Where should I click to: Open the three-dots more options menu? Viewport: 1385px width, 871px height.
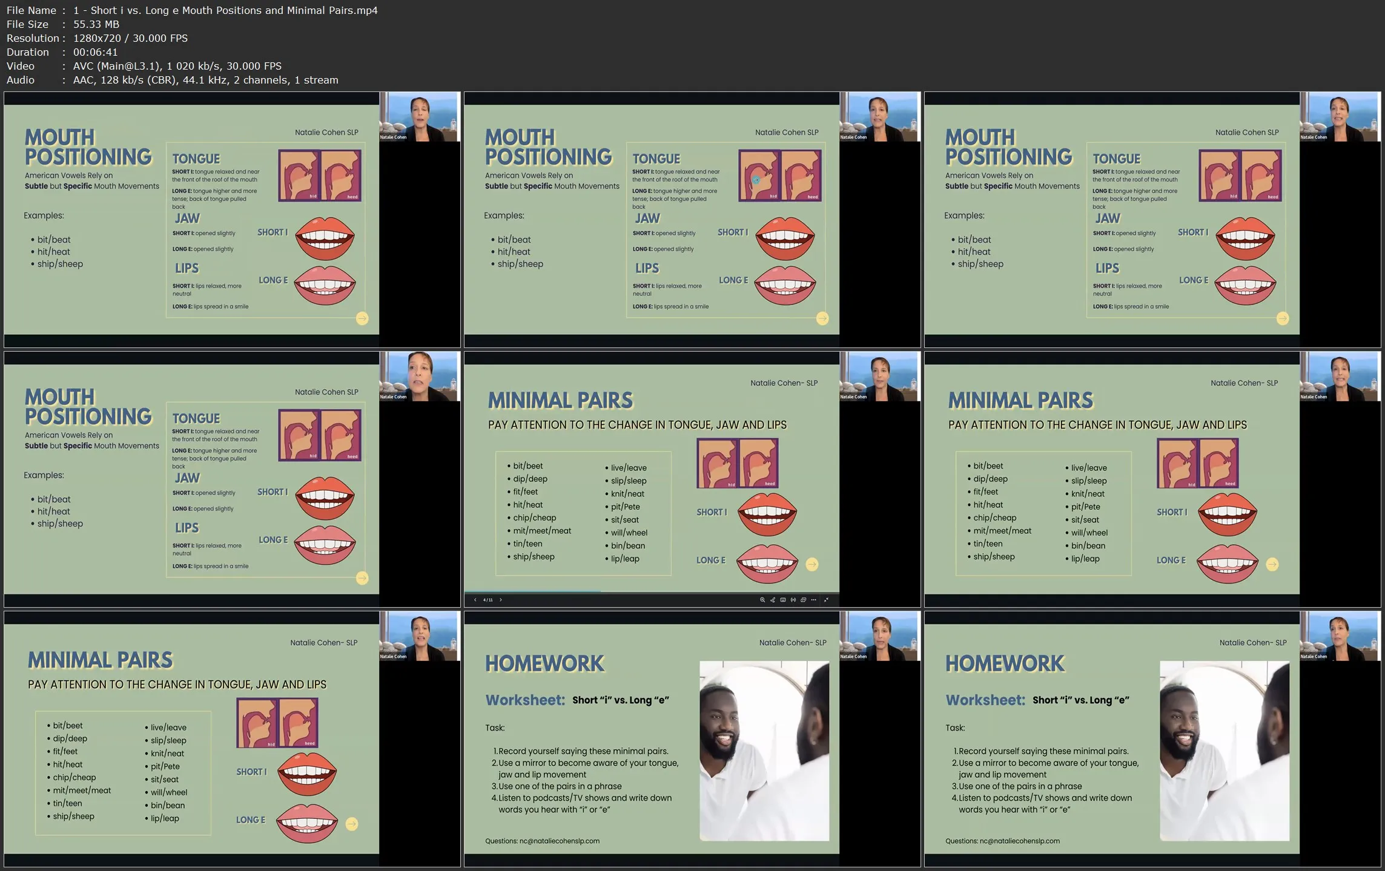[813, 600]
